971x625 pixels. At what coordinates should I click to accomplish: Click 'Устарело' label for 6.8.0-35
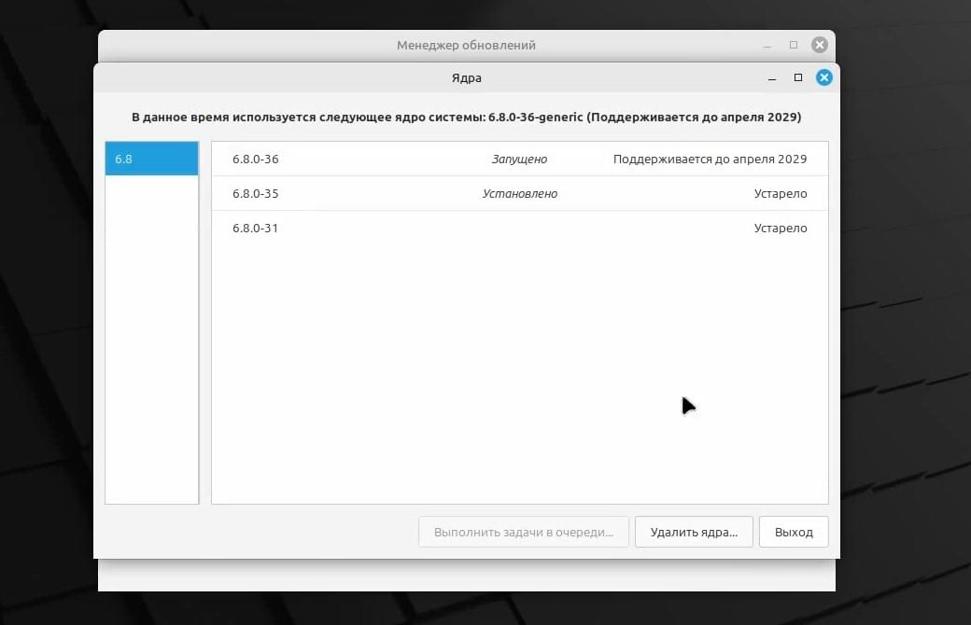click(781, 194)
